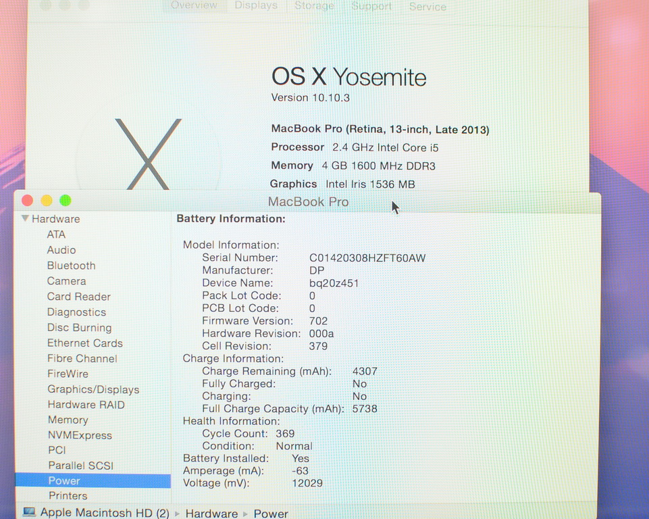Select the highlighted Power entry
Viewport: 649px width, 519px height.
click(x=93, y=481)
